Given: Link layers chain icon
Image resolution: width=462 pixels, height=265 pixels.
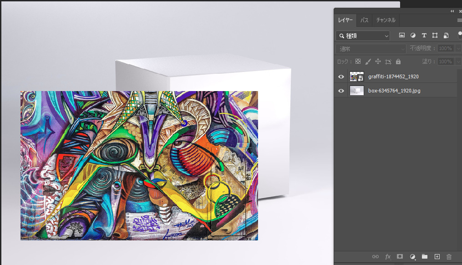Looking at the screenshot, I should pyautogui.click(x=376, y=256).
